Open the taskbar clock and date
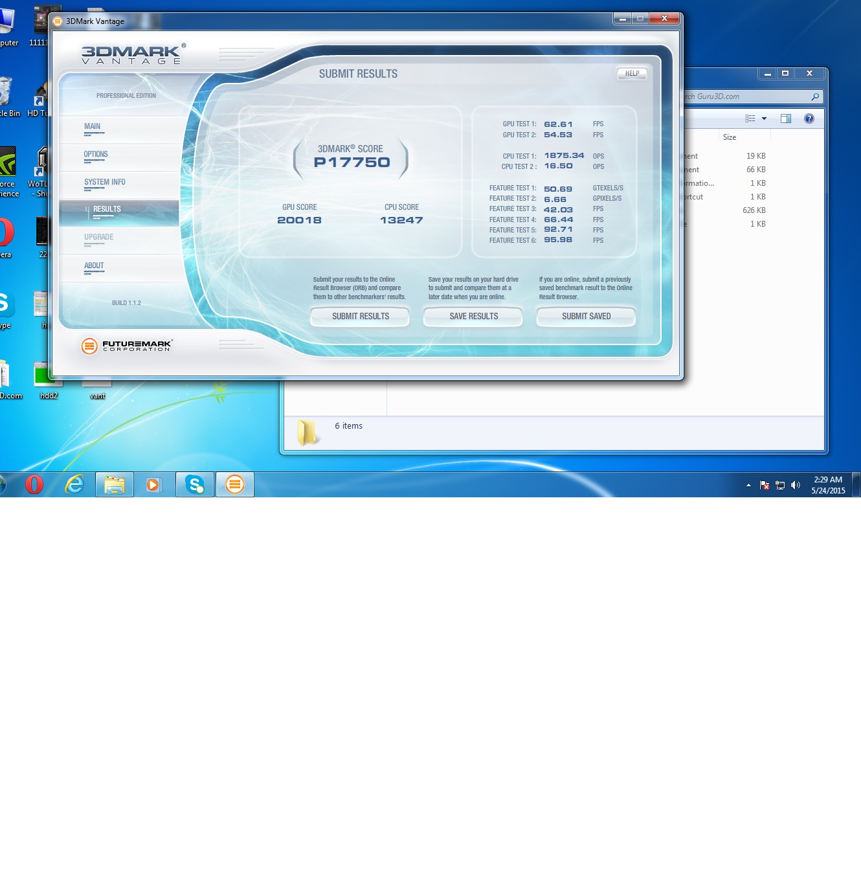The width and height of the screenshot is (861, 891). [828, 485]
